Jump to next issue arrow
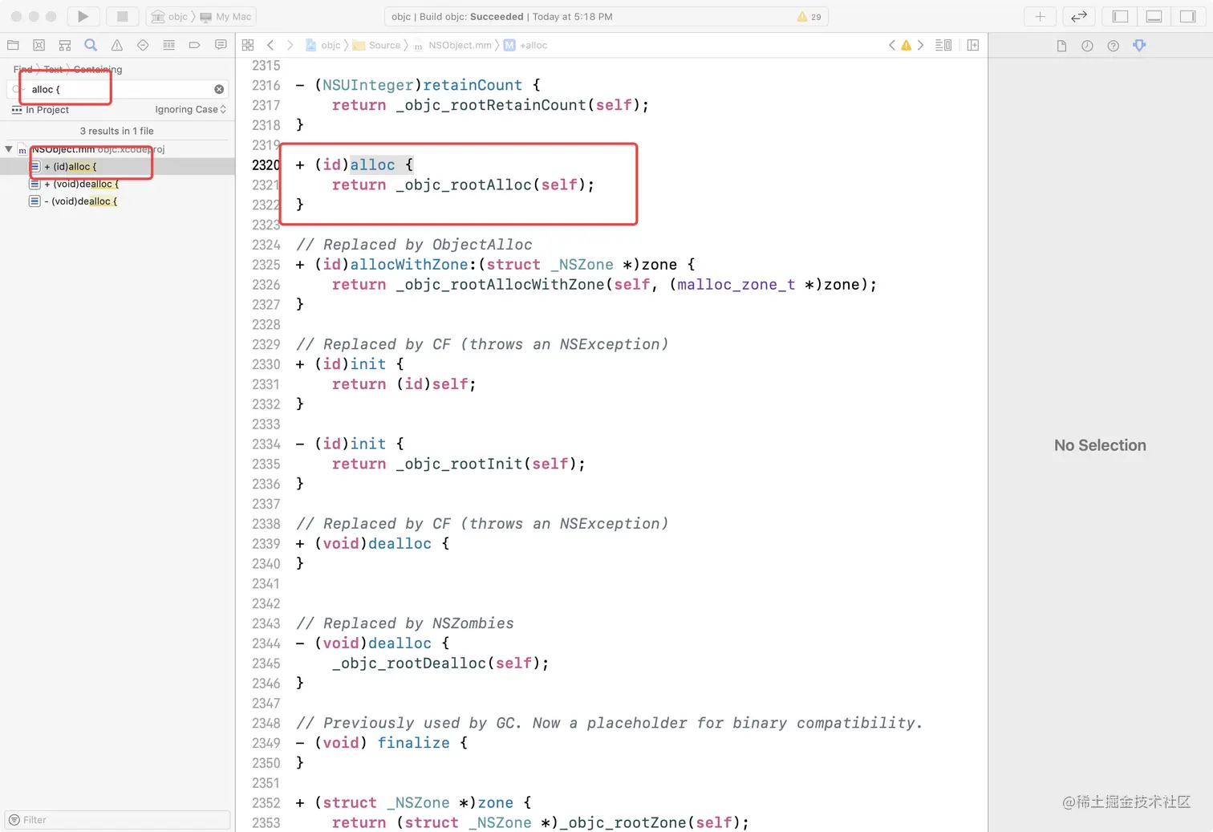 pyautogui.click(x=920, y=45)
